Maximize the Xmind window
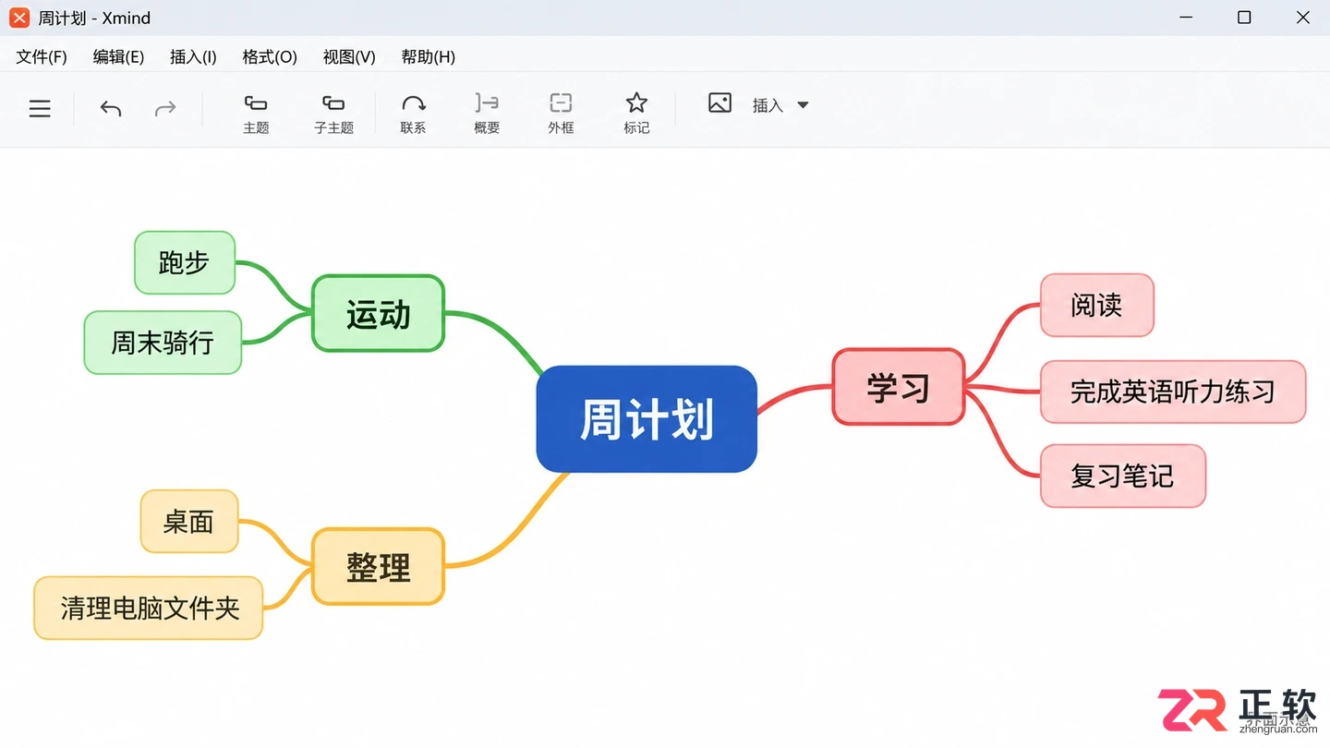This screenshot has height=748, width=1330. [x=1244, y=18]
